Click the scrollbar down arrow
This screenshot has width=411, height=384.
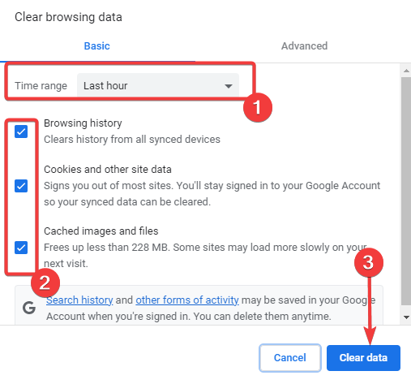[x=406, y=317]
